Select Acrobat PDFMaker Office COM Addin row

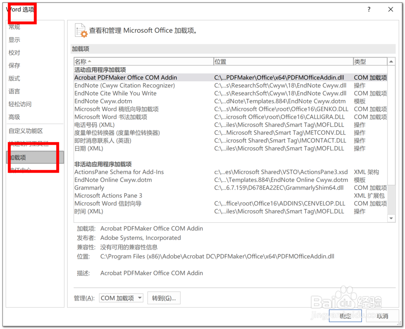[230, 77]
